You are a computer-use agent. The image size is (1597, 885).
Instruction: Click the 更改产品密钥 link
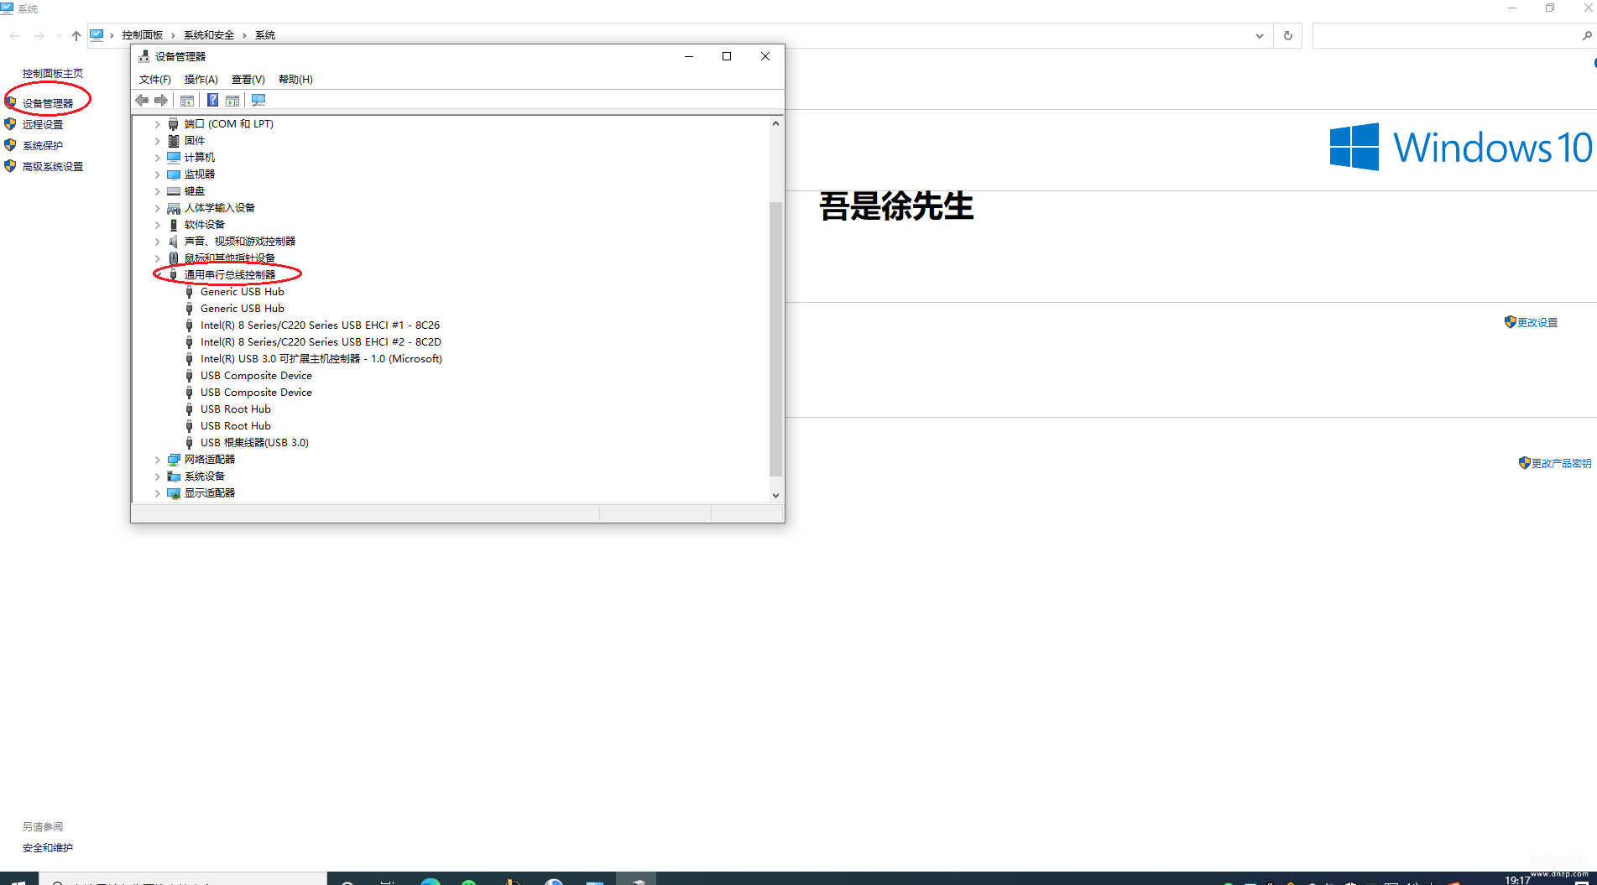point(1561,463)
